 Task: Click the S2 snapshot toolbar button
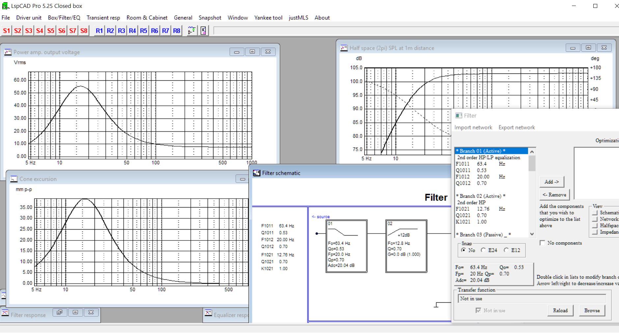point(17,31)
